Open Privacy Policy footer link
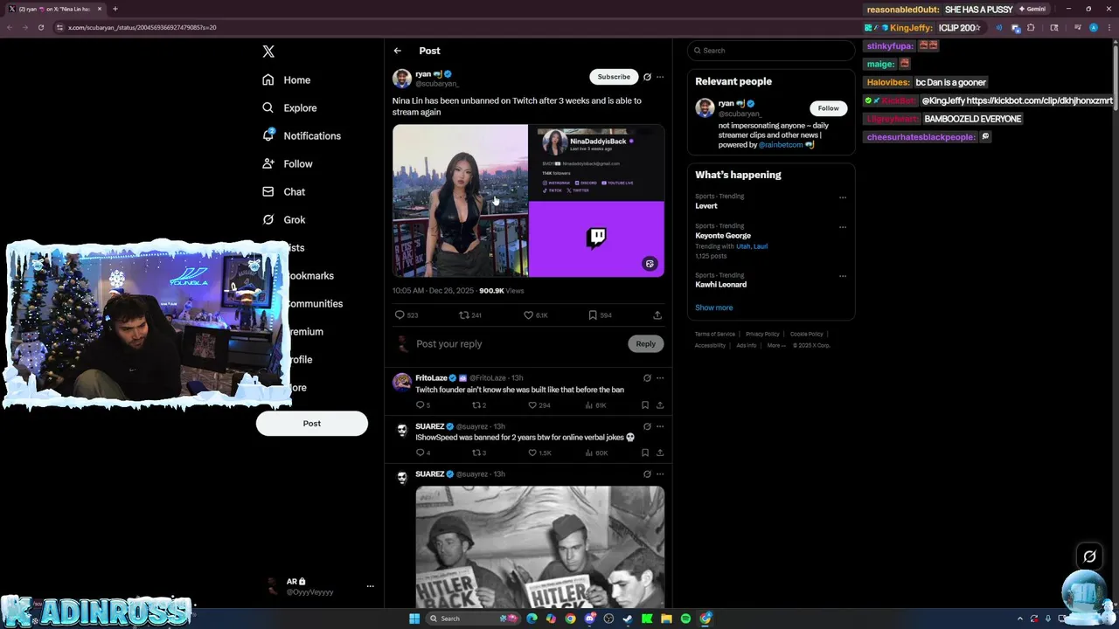This screenshot has width=1119, height=629. pos(762,334)
